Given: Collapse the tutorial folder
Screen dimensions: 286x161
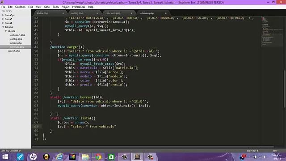Looking at the screenshot, I should click(3, 27).
